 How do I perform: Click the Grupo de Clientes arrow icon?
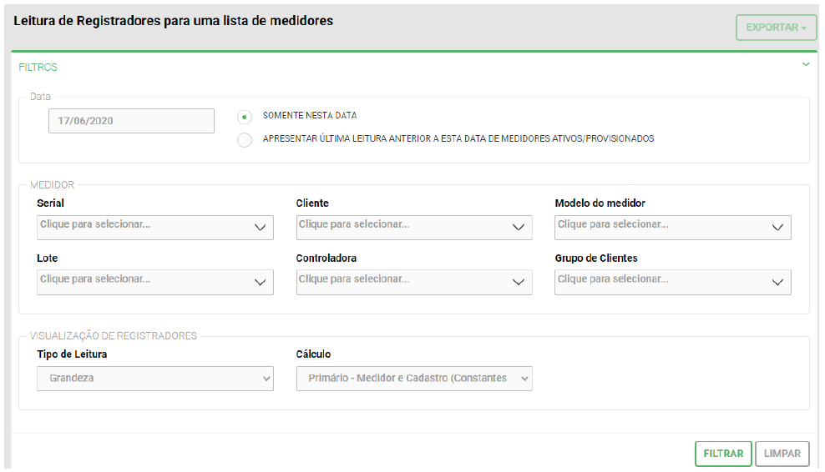click(x=777, y=283)
